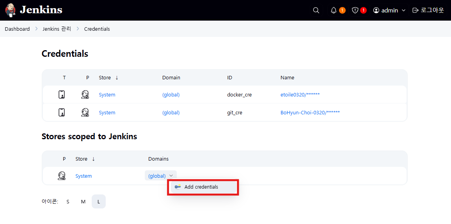Open BoHyun-Choi-0320/****** credential

coord(310,113)
